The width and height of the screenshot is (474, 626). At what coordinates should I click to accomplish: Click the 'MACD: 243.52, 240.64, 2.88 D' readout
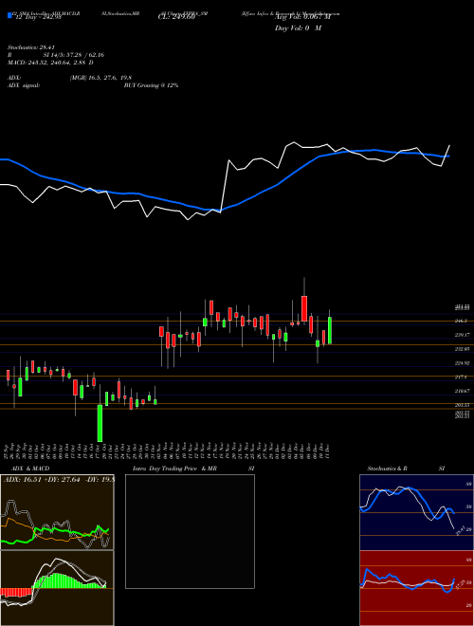50,63
